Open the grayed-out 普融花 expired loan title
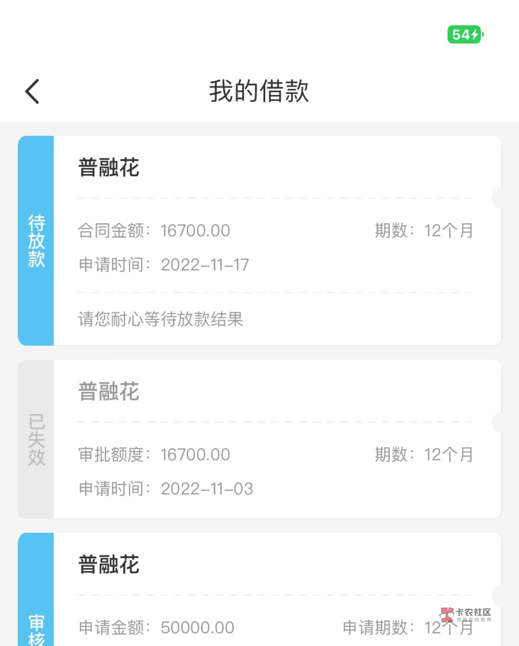The height and width of the screenshot is (646, 519). click(x=109, y=392)
